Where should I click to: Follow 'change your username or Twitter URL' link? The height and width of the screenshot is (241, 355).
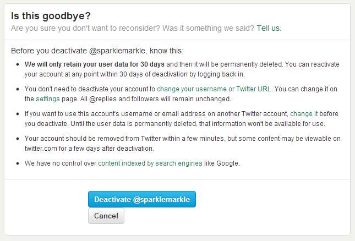coord(215,89)
